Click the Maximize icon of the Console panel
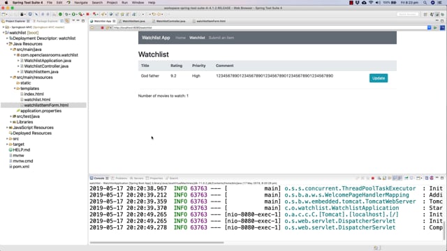 point(442,178)
